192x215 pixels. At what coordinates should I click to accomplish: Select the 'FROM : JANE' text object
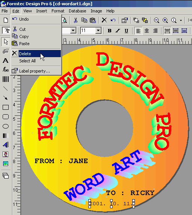click(61, 161)
